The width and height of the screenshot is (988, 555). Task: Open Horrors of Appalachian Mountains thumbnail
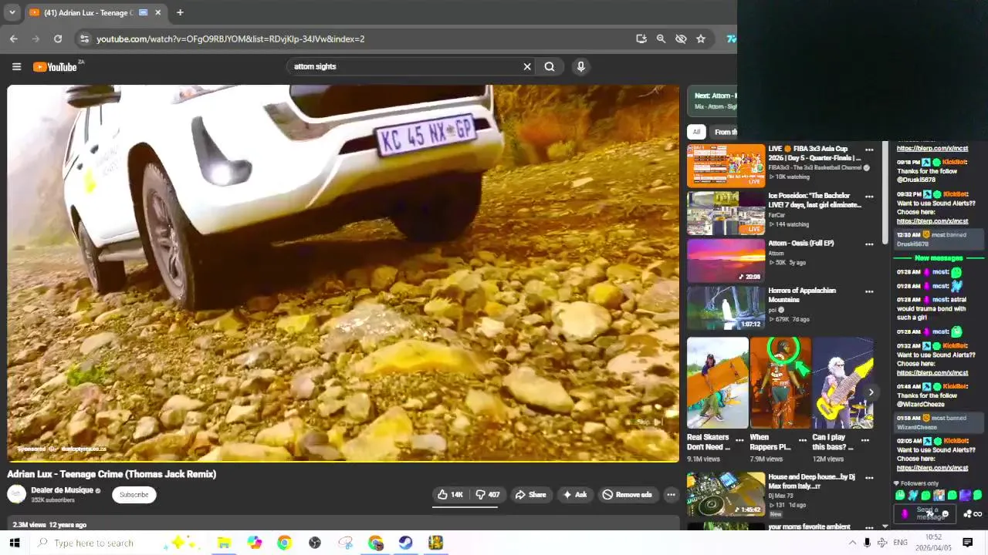726,308
